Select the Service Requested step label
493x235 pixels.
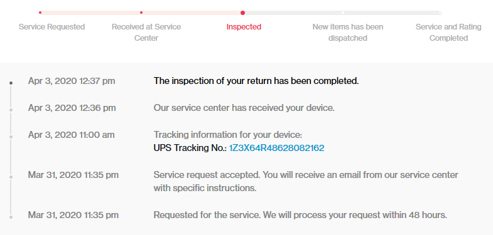coord(52,27)
